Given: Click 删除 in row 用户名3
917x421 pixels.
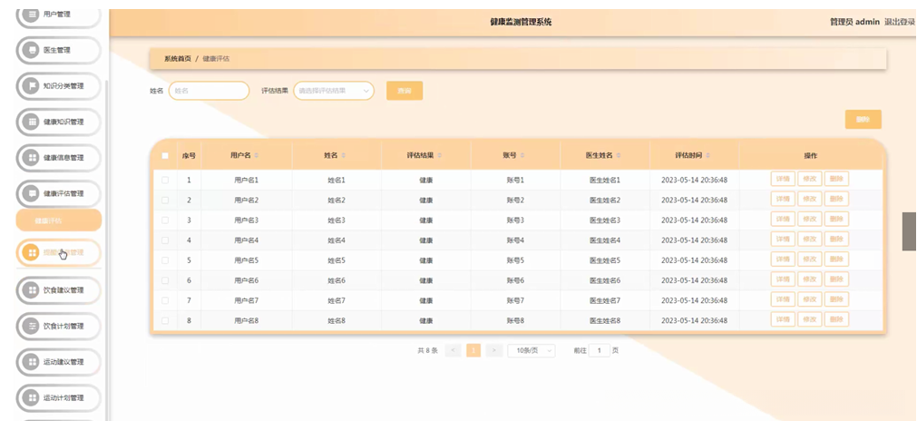Looking at the screenshot, I should (x=836, y=220).
